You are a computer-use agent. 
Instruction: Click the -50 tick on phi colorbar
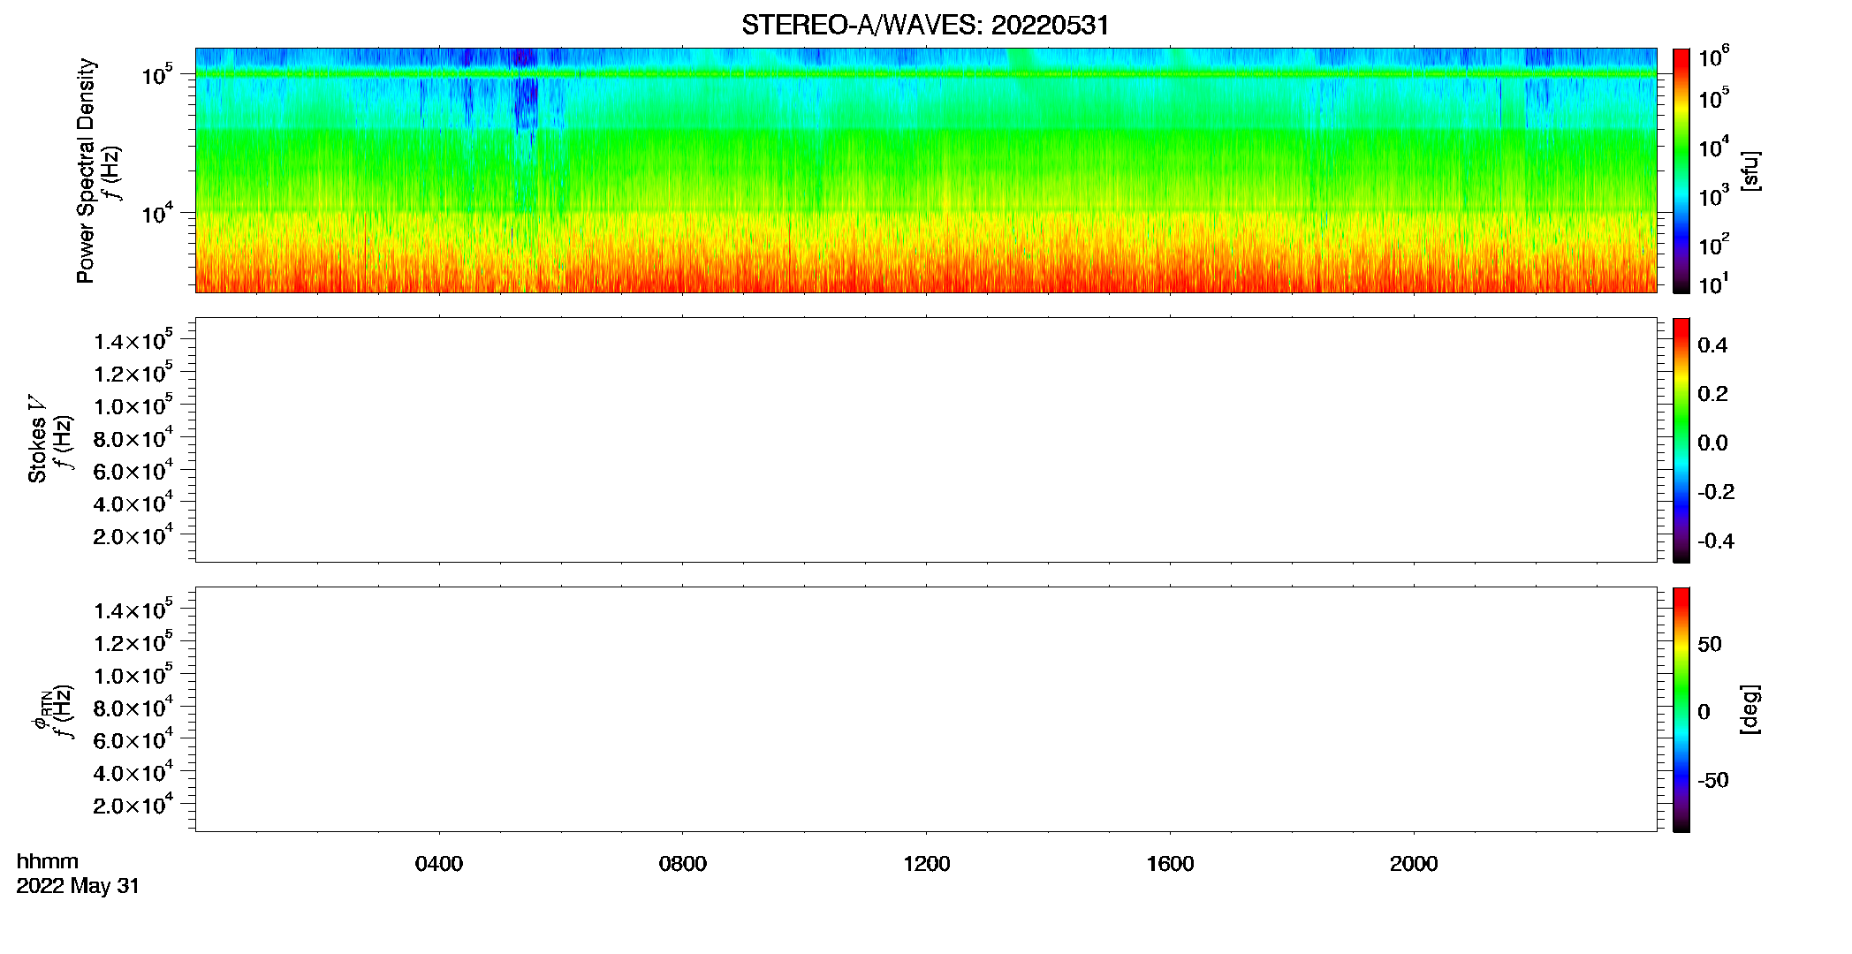point(1713,781)
